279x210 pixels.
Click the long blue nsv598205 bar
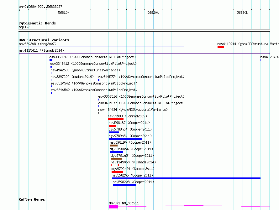click(x=186, y=178)
